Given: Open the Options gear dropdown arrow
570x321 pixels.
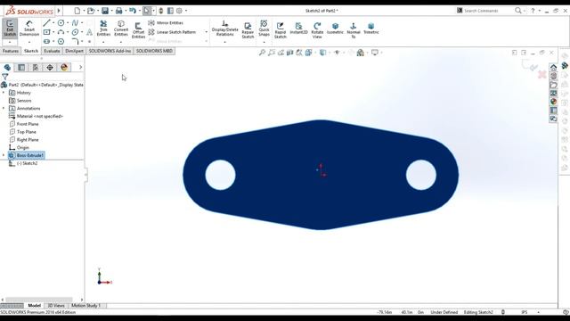Looking at the screenshot, I should pyautogui.click(x=186, y=11).
